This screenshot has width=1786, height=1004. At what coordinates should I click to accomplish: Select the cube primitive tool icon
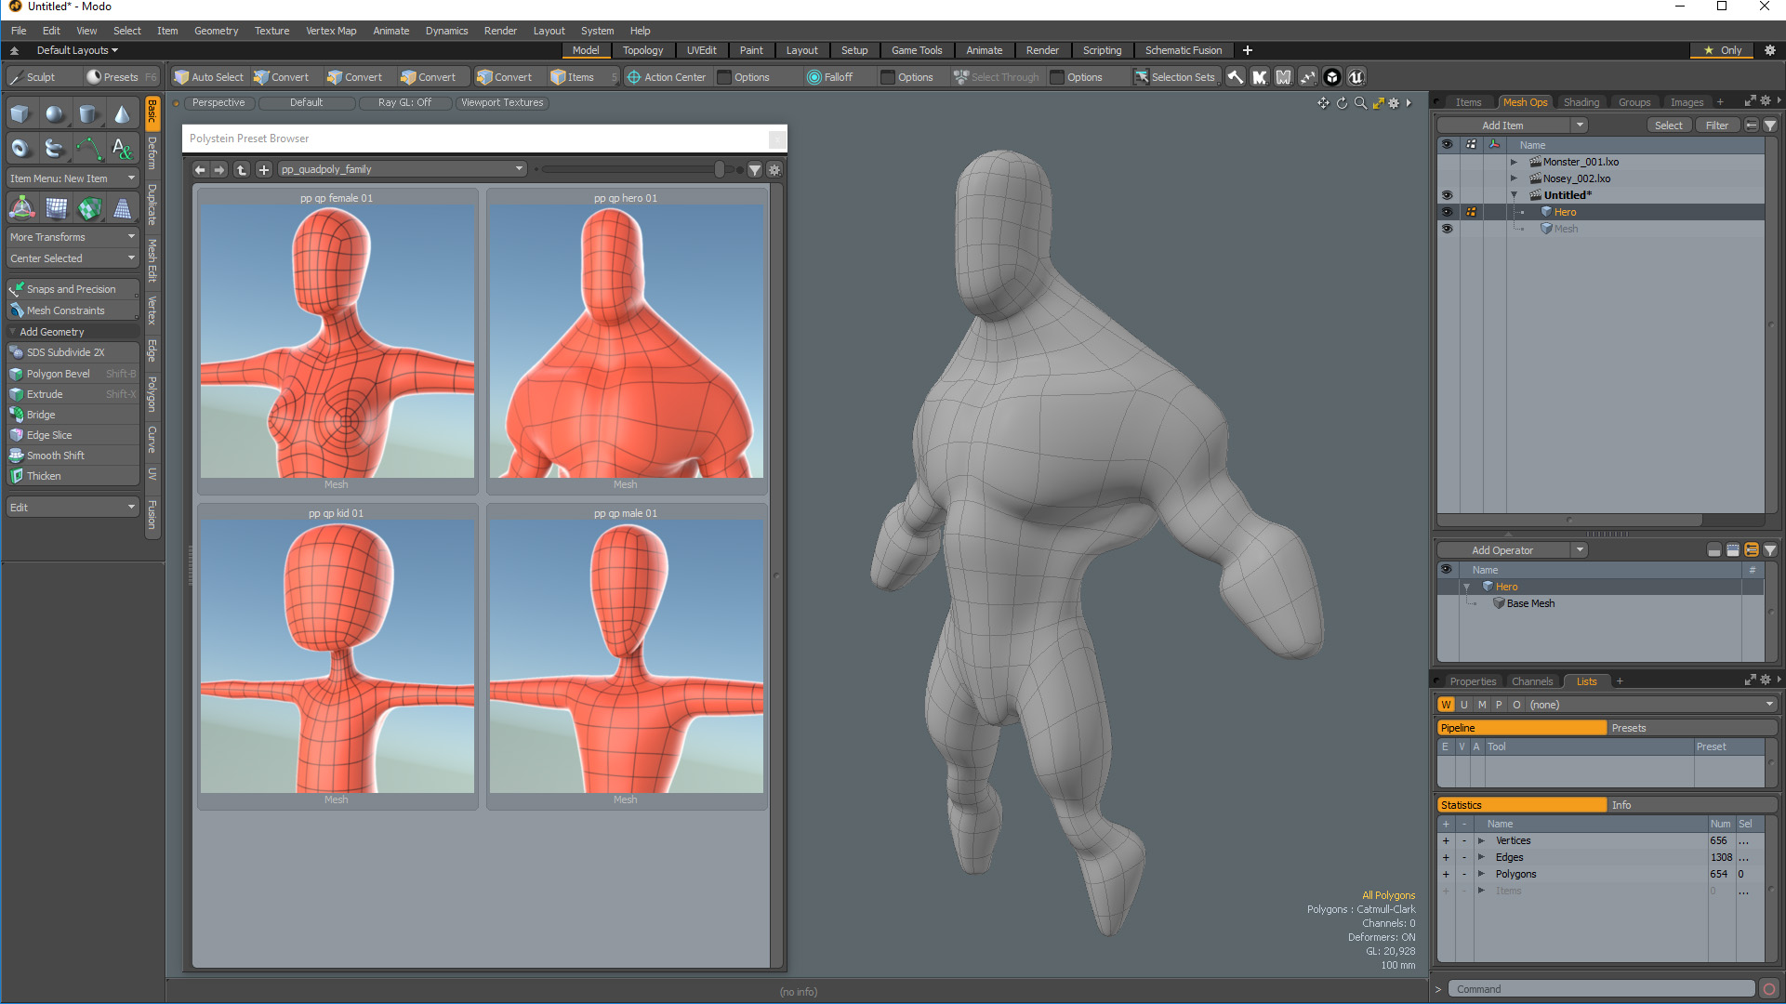[x=20, y=114]
